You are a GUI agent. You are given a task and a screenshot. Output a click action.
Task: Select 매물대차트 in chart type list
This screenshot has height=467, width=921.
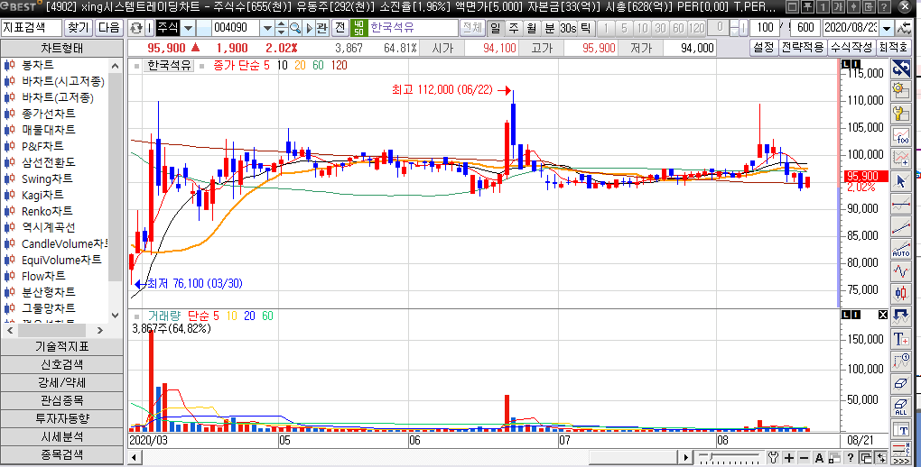pos(48,130)
